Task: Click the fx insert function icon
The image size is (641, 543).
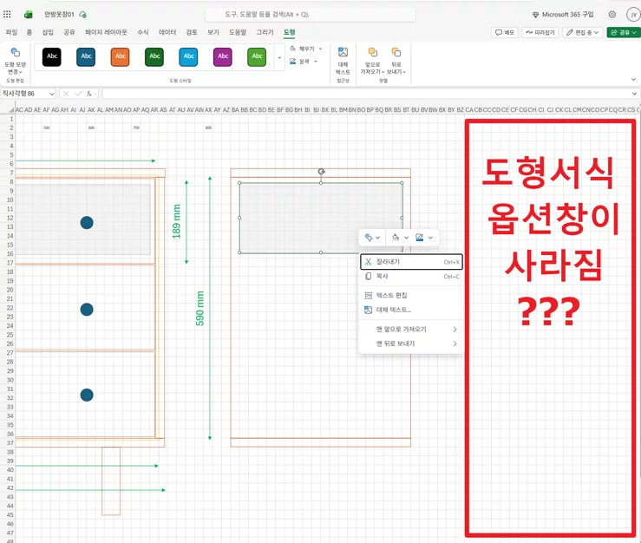Action: click(x=89, y=94)
